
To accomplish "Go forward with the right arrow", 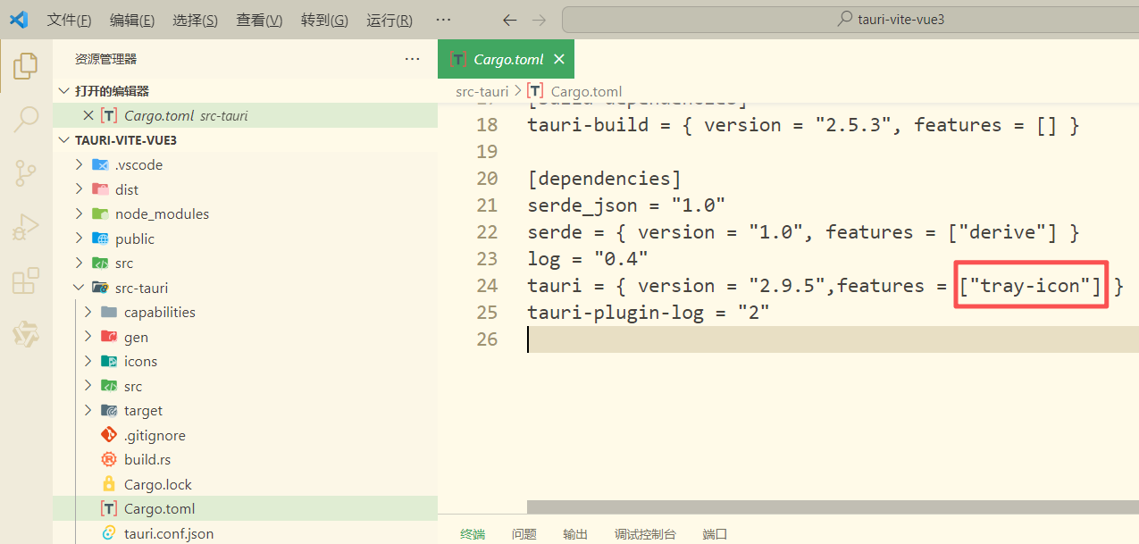I will (x=539, y=20).
